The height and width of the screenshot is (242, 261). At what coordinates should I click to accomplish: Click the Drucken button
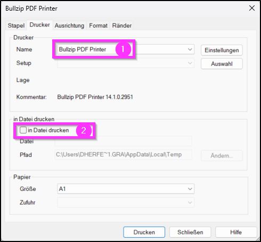(144, 232)
